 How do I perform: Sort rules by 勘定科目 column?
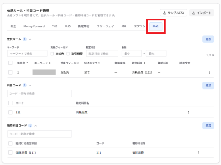click(138, 63)
